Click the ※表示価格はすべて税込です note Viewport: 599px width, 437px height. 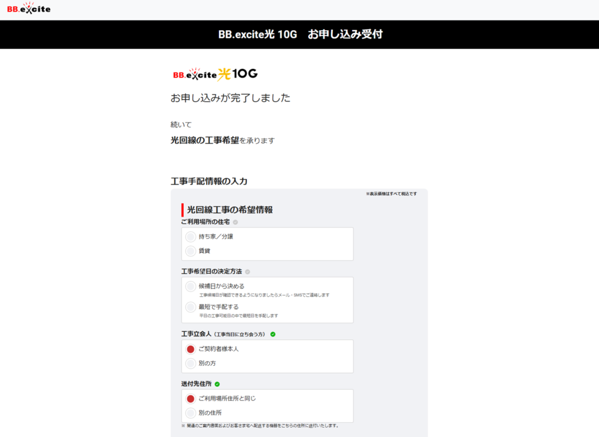(x=391, y=194)
